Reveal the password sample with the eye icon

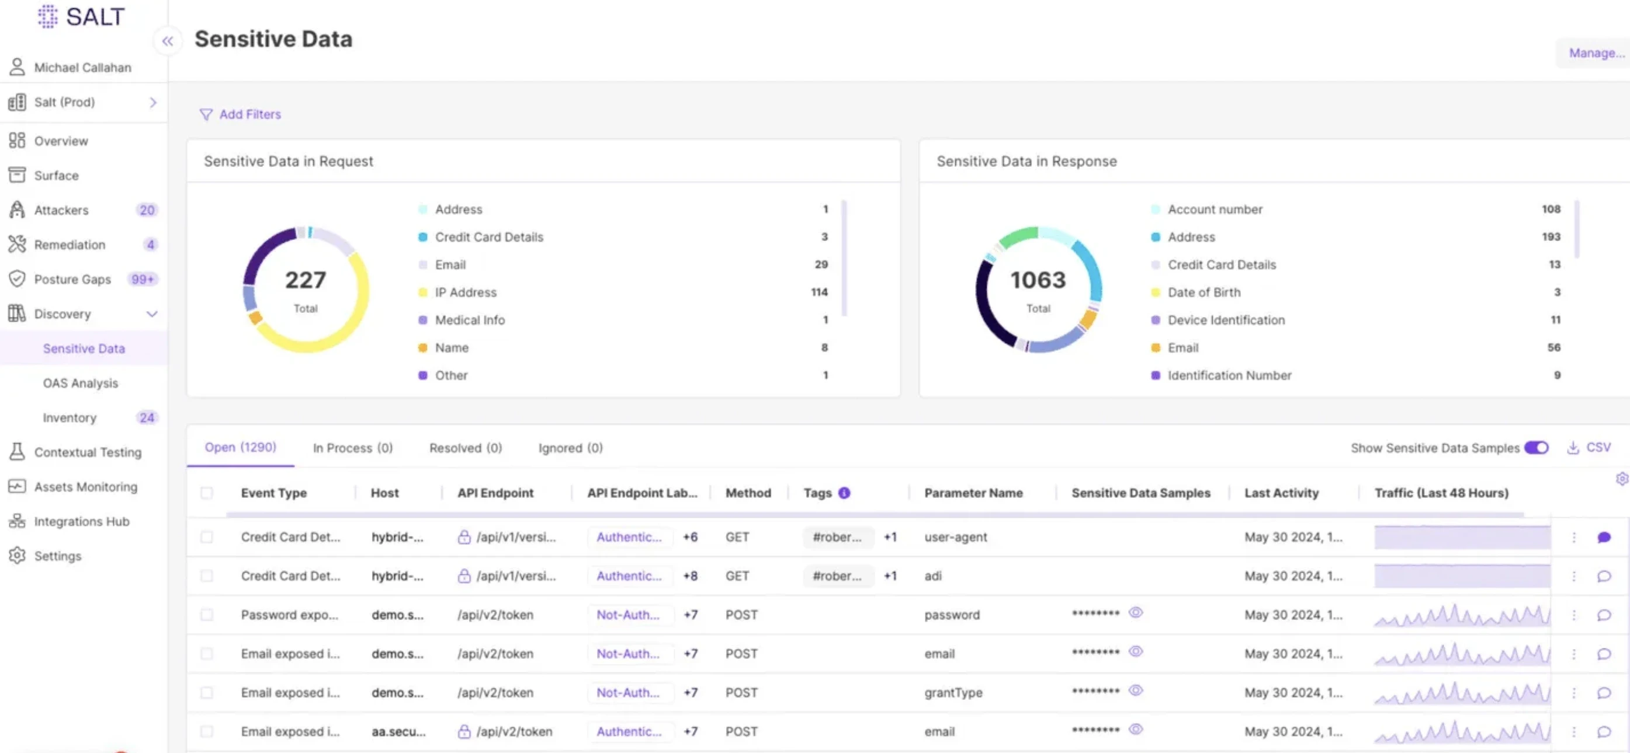pyautogui.click(x=1136, y=613)
